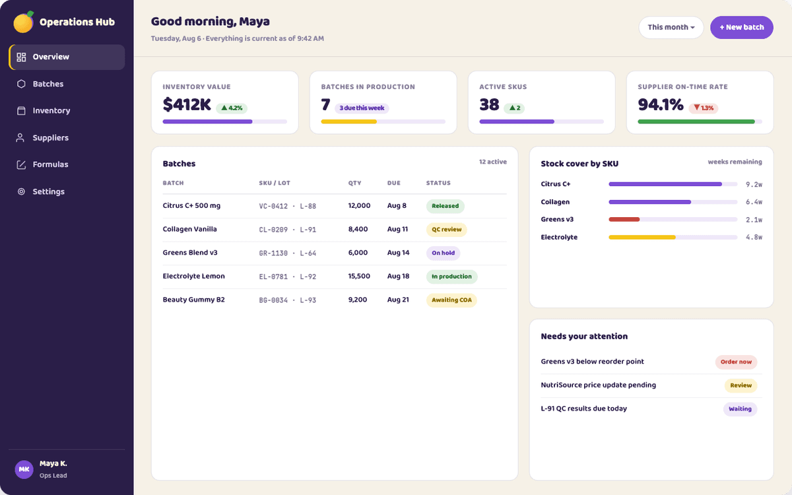Create a new batch
792x495 pixels.
742,27
